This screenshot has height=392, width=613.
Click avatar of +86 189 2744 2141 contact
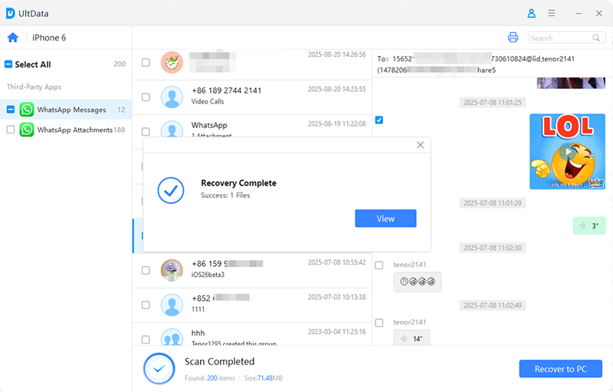click(x=172, y=97)
